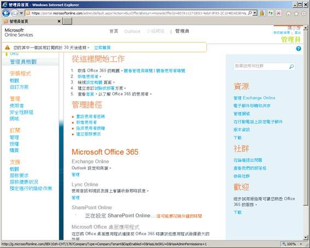Click the 登出 sign-out link
This screenshot has height=248, width=310.
(x=297, y=33)
